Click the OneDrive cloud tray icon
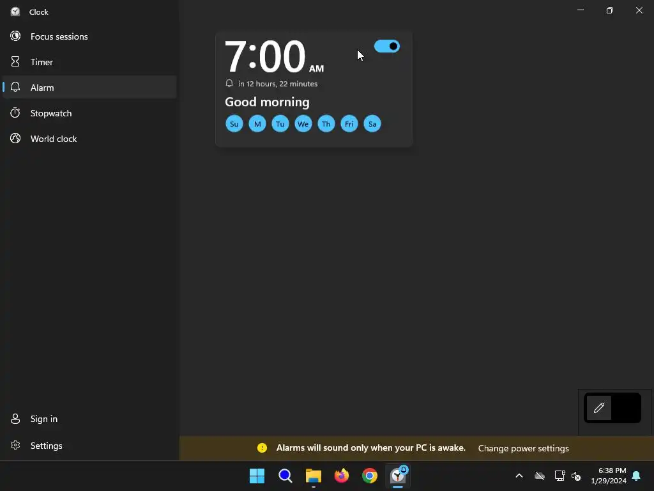654x491 pixels. click(x=540, y=476)
